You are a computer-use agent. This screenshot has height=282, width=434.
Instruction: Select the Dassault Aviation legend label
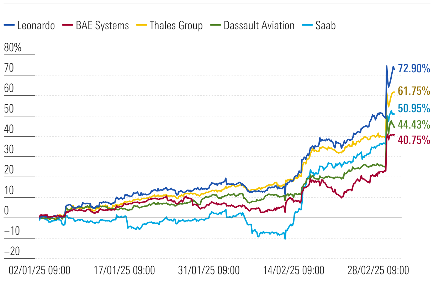(259, 26)
